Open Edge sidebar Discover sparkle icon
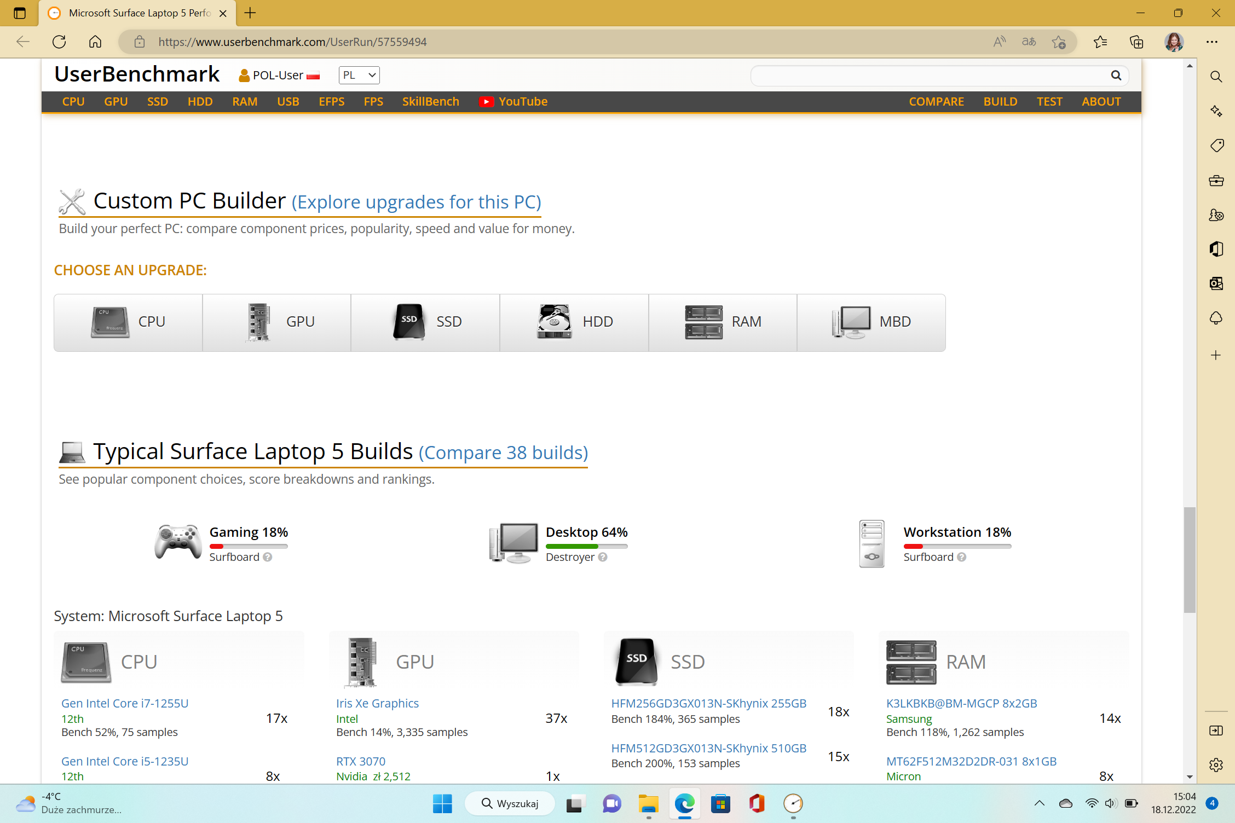The height and width of the screenshot is (823, 1235). click(x=1216, y=111)
